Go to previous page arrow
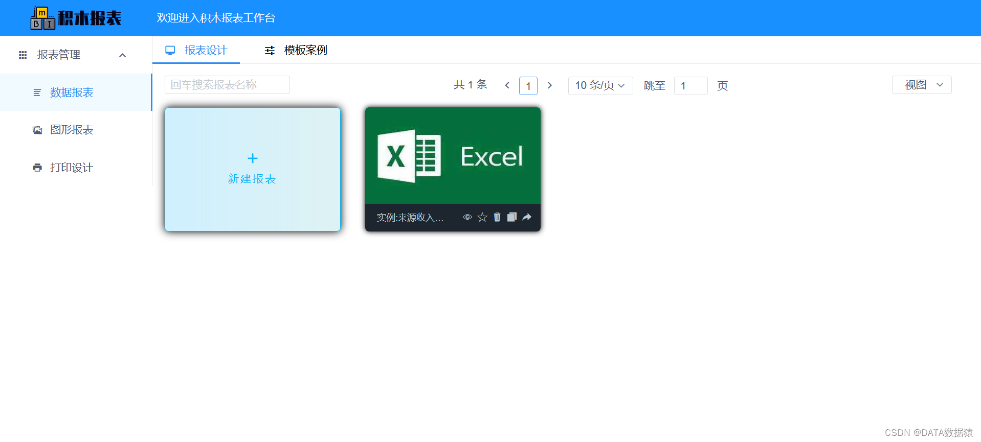 click(x=507, y=85)
